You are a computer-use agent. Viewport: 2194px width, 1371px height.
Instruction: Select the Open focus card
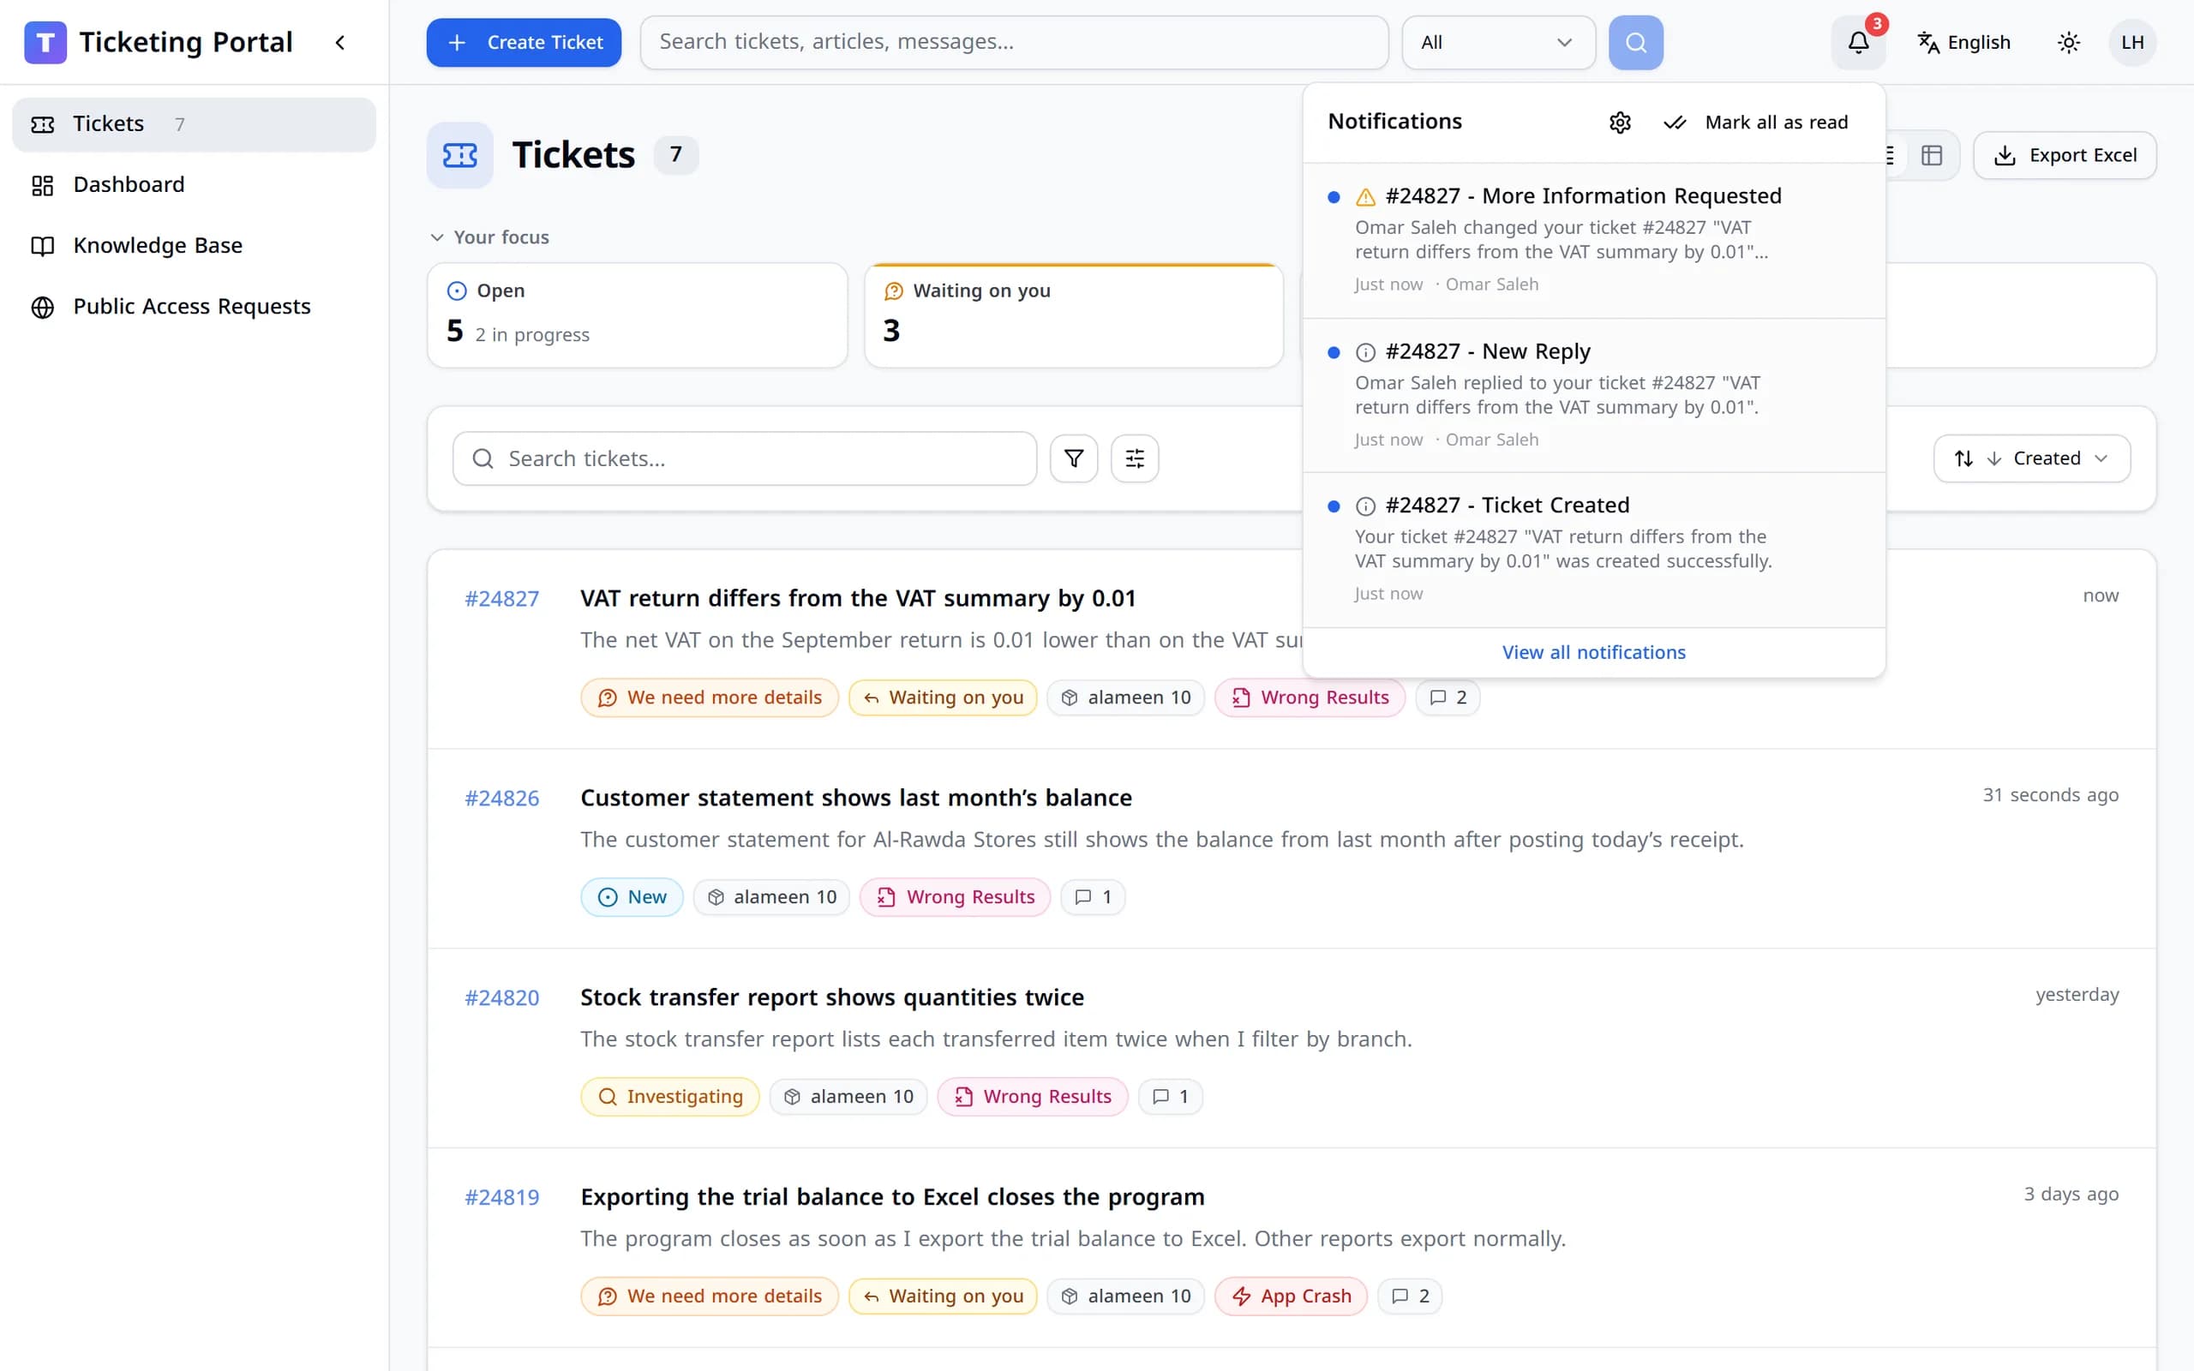tap(638, 315)
